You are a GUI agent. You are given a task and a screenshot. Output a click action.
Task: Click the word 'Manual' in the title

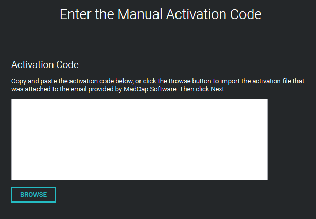(x=140, y=14)
